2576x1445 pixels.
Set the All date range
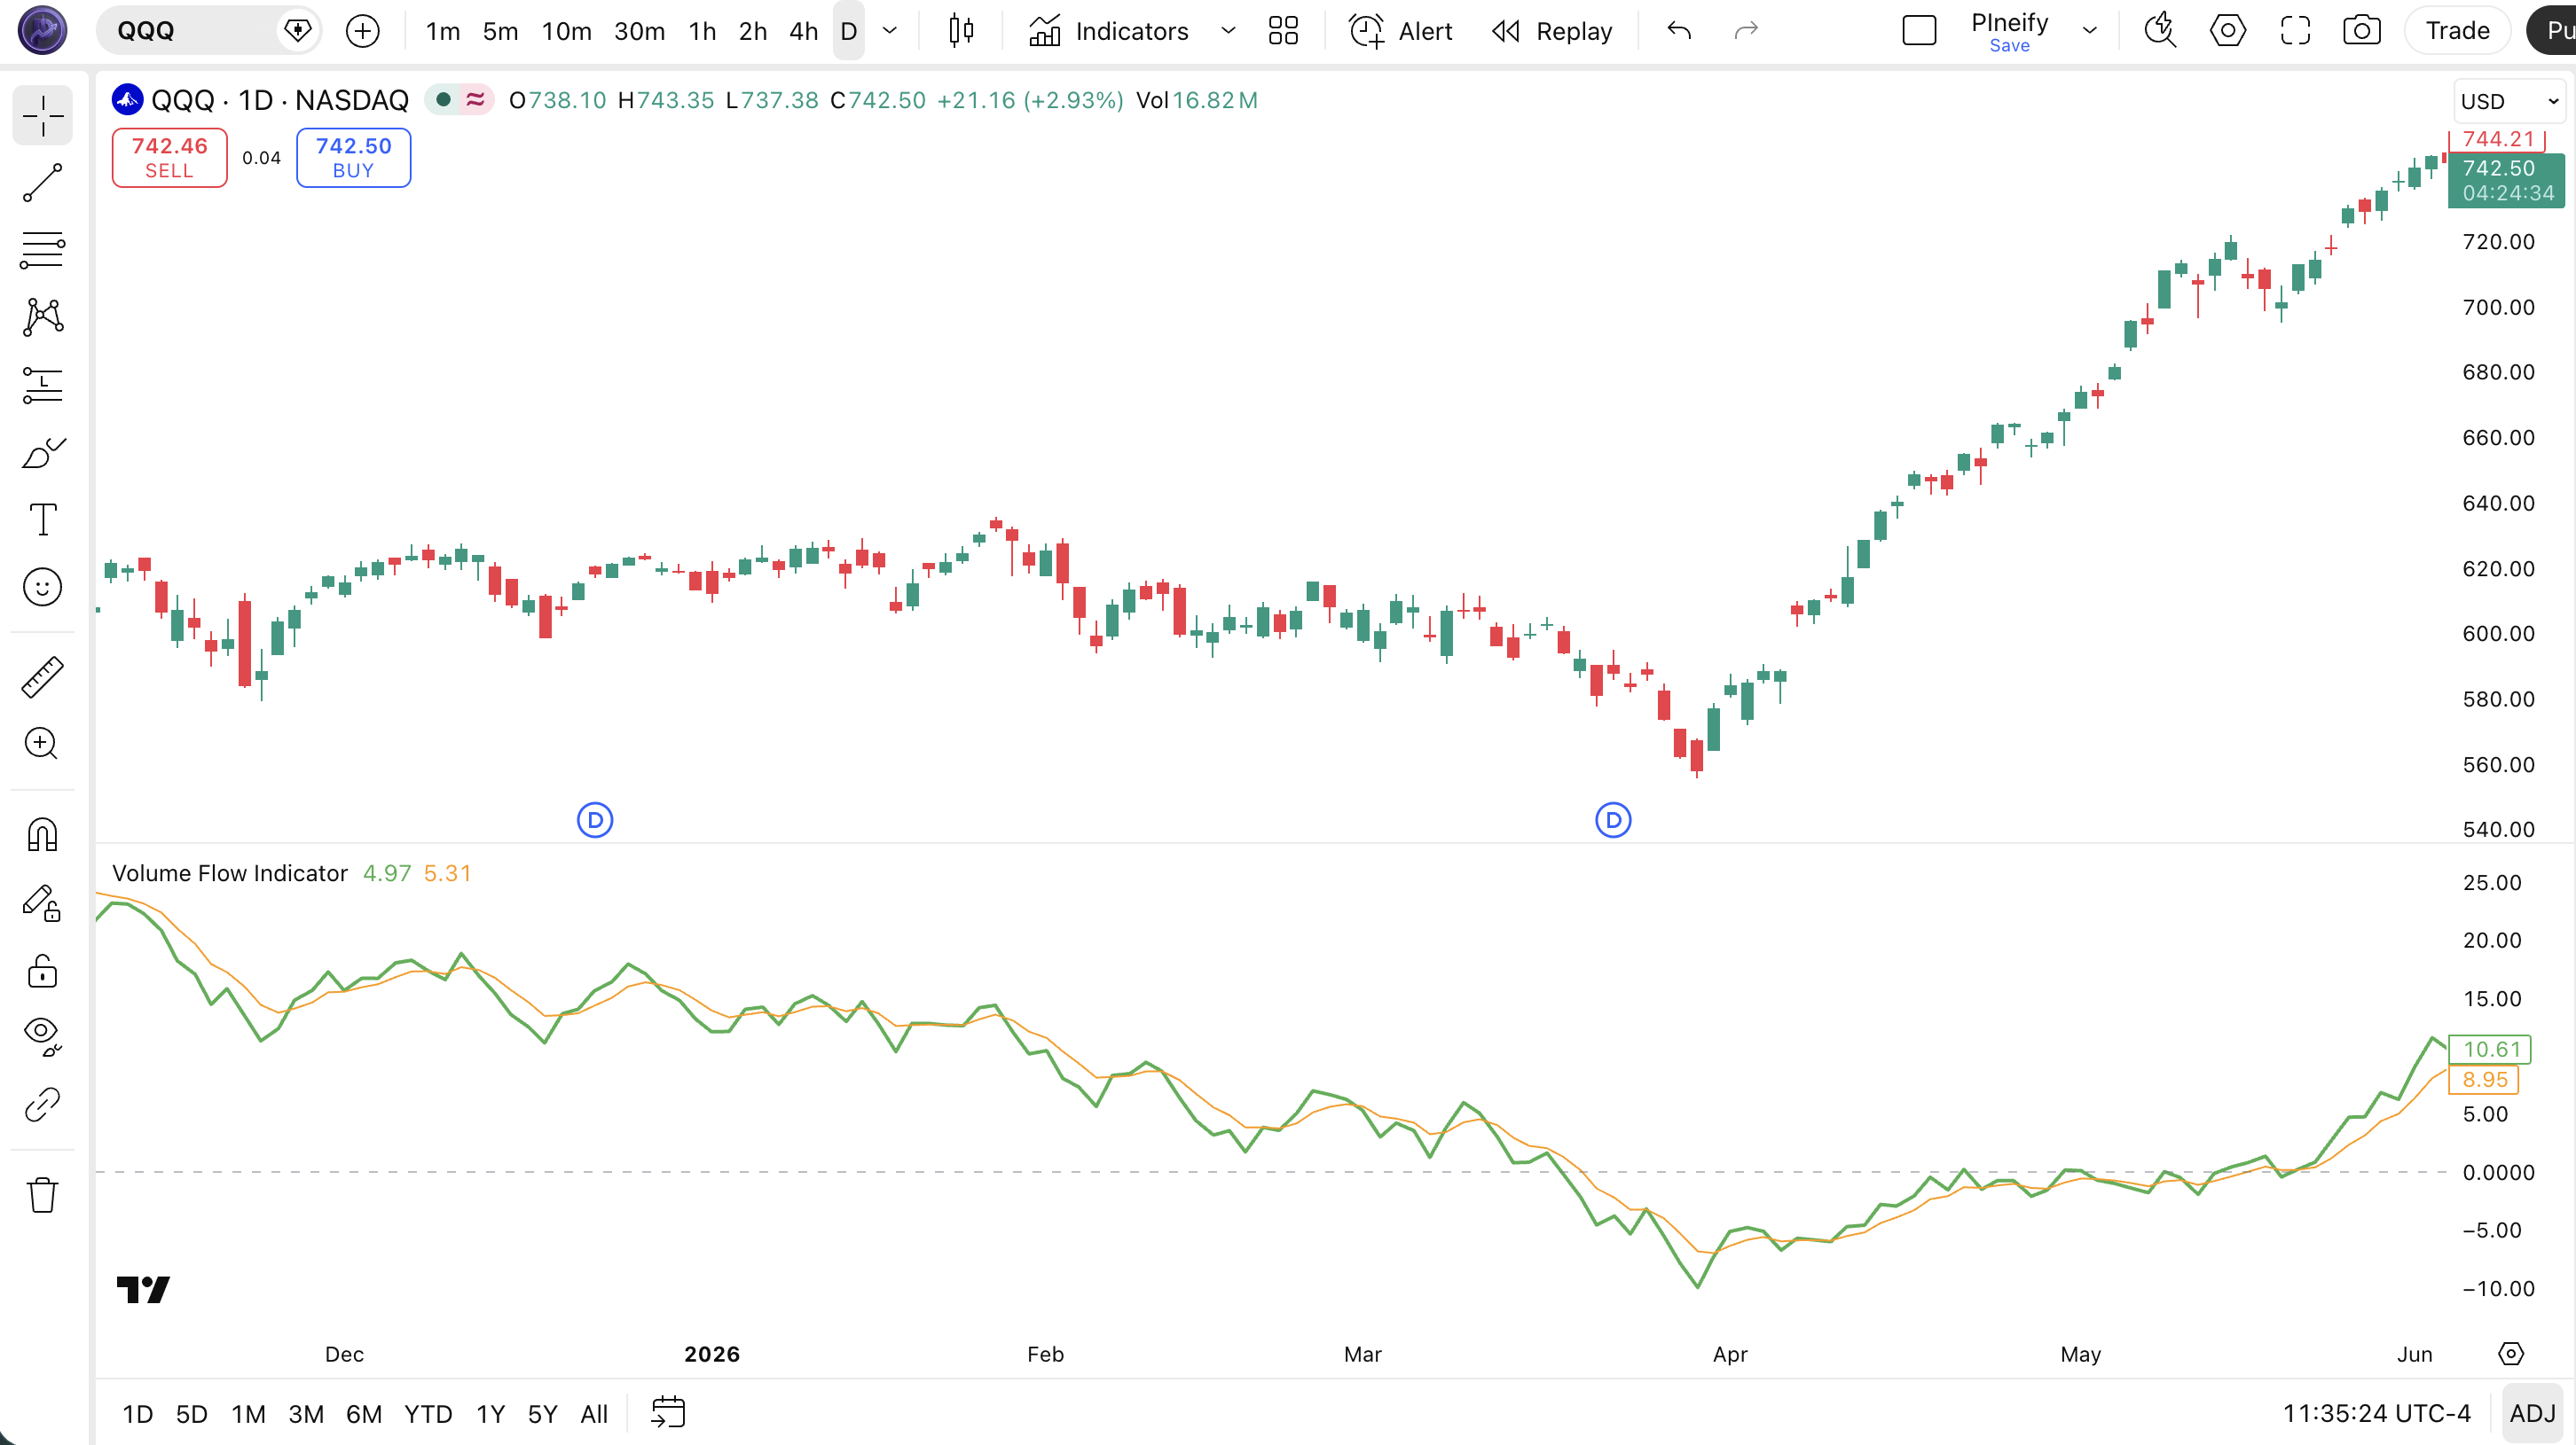point(594,1414)
